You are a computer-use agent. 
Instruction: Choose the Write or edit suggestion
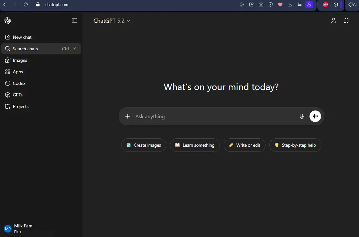(245, 145)
